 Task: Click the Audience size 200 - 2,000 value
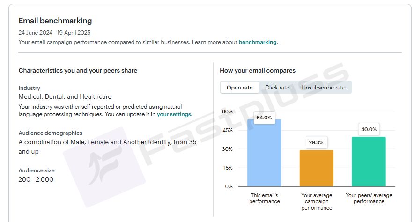click(36, 179)
